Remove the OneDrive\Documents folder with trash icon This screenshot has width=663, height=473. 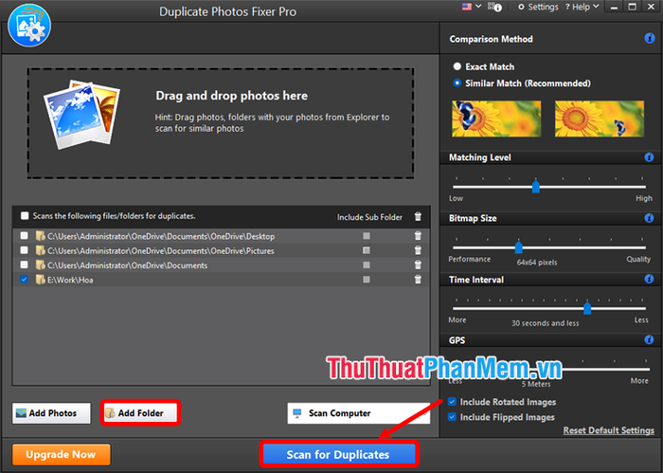[x=418, y=264]
